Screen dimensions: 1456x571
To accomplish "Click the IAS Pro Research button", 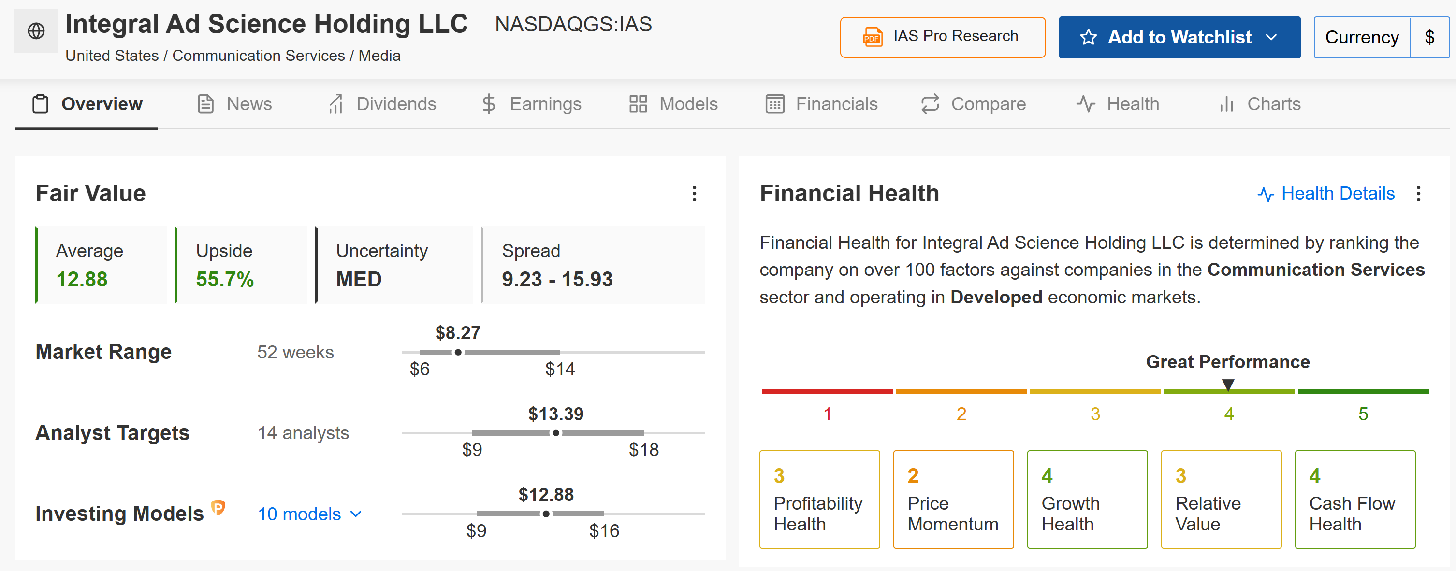I will (x=942, y=37).
